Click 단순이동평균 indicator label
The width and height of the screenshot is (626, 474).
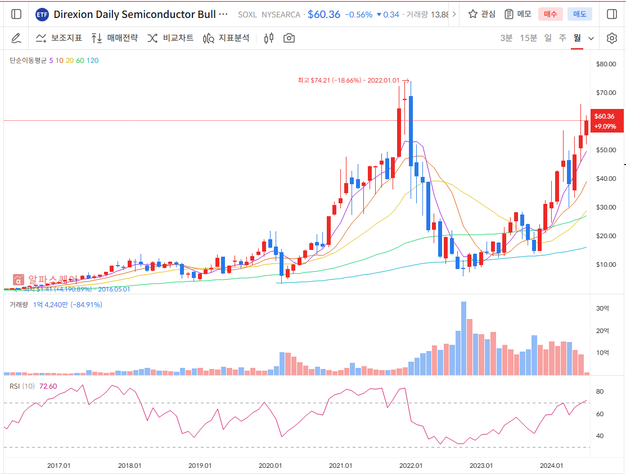click(28, 61)
